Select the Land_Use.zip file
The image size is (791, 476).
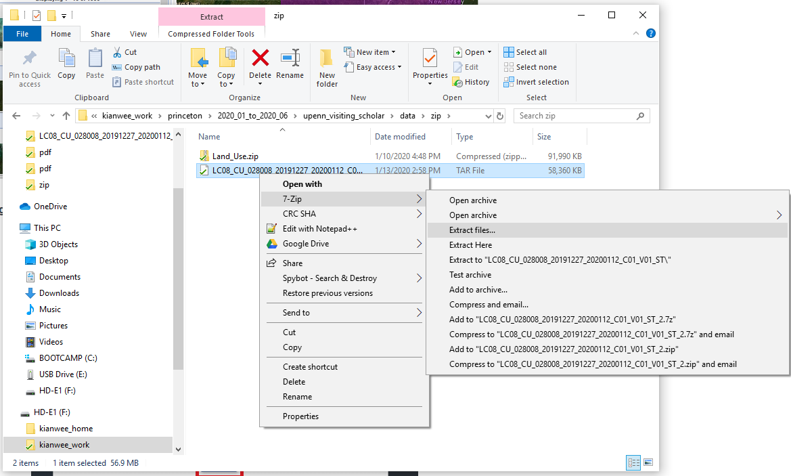pos(235,156)
